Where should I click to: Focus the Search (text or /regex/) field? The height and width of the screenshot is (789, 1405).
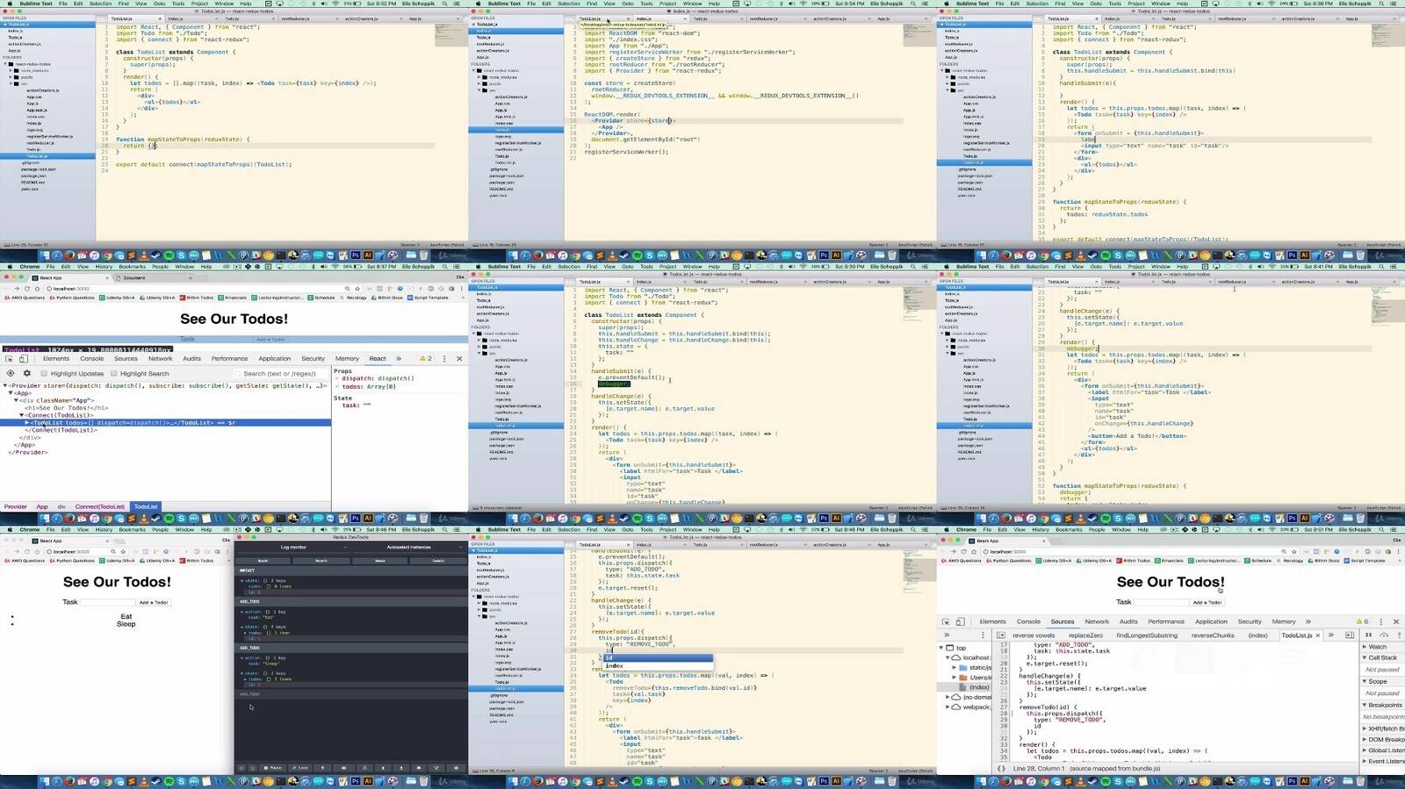(x=280, y=373)
